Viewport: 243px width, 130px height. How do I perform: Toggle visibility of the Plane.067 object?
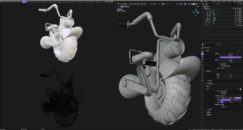(x=237, y=12)
